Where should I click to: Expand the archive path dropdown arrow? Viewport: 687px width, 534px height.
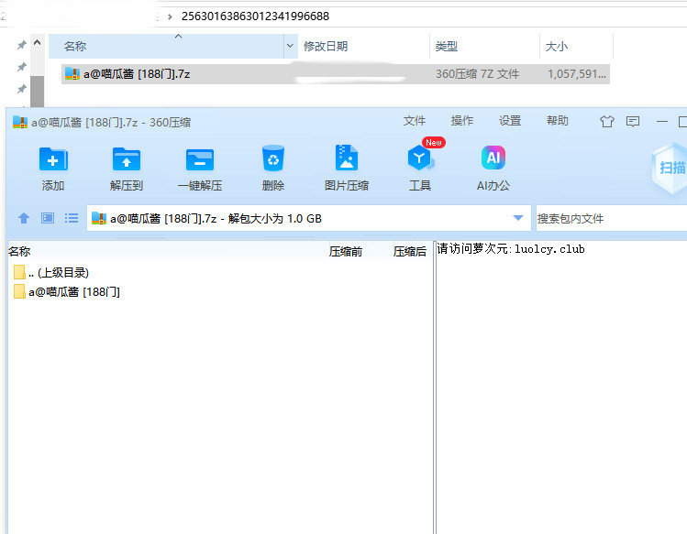coord(518,218)
